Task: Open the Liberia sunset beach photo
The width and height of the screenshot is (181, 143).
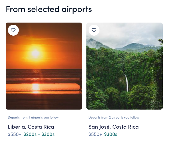Action: click(44, 71)
